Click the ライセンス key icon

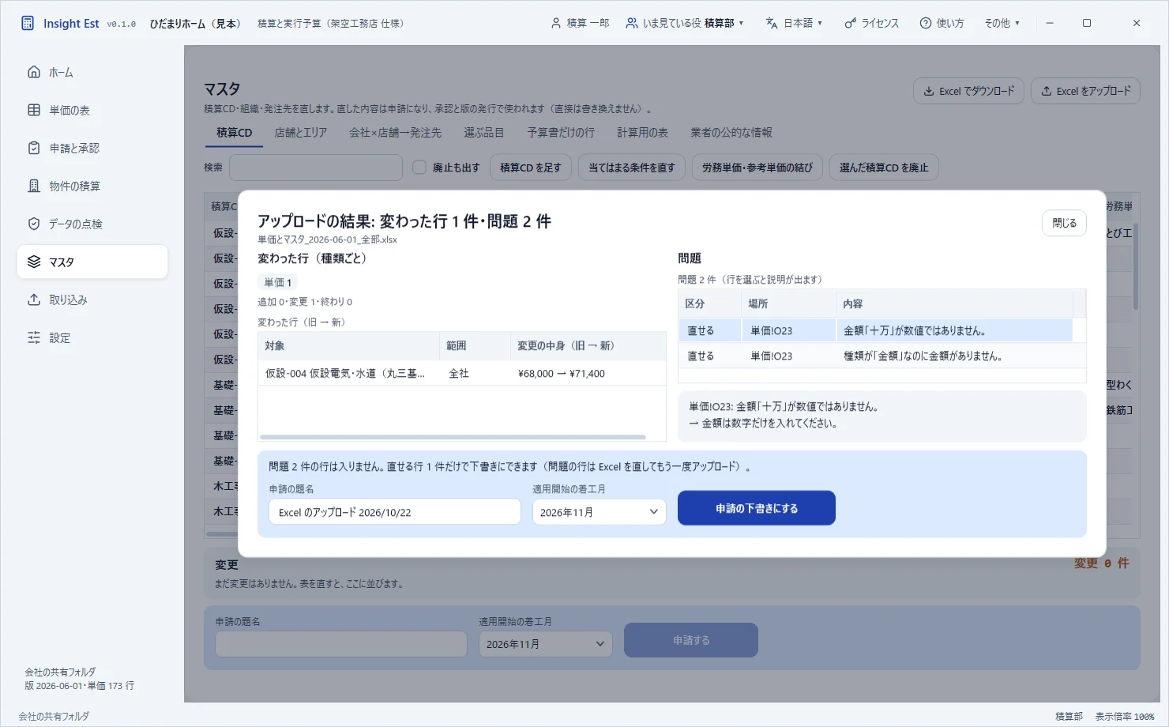[x=850, y=23]
